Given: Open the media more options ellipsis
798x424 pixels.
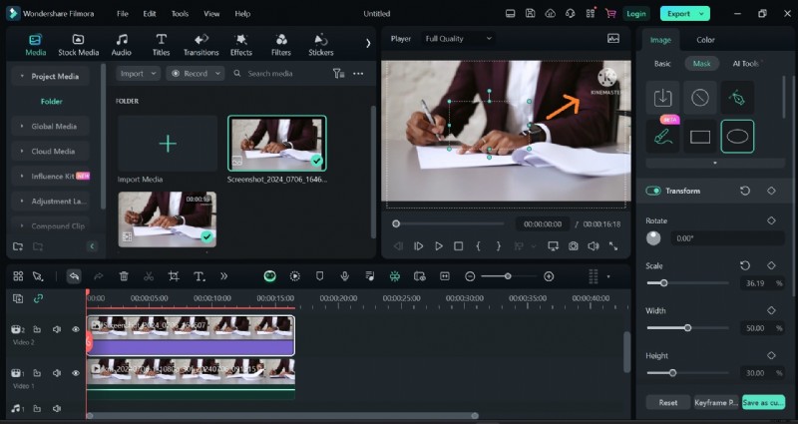Looking at the screenshot, I should 358,73.
